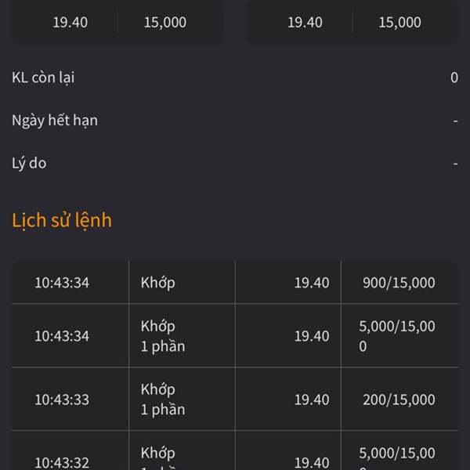The height and width of the screenshot is (470, 470).
Task: Tap the right card 19.40 price
Action: pos(305,23)
